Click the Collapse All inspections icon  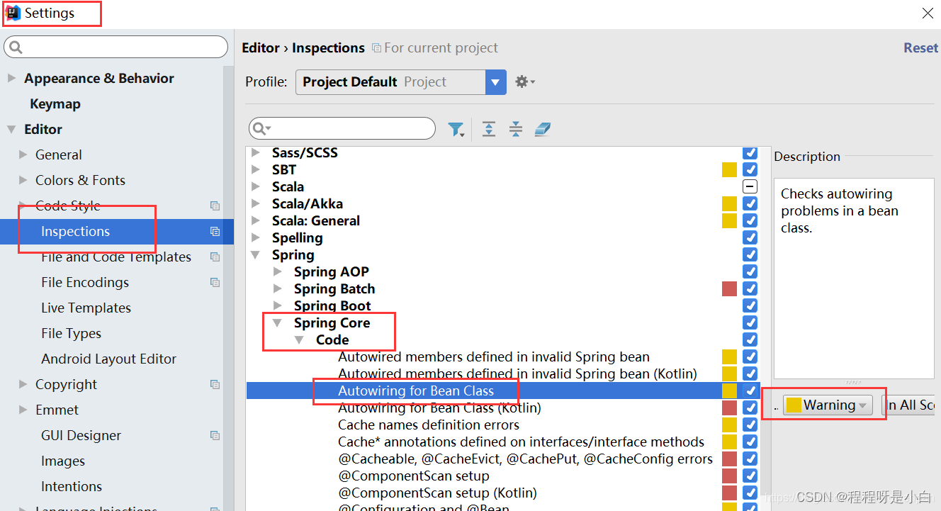pos(516,129)
